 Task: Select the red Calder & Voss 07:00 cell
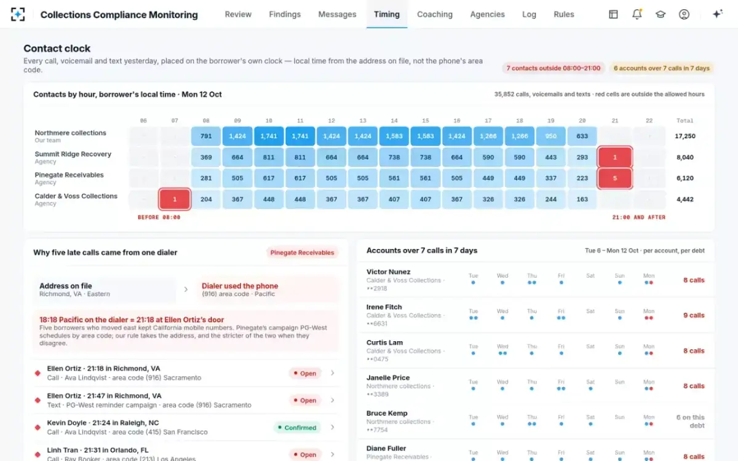click(x=175, y=199)
